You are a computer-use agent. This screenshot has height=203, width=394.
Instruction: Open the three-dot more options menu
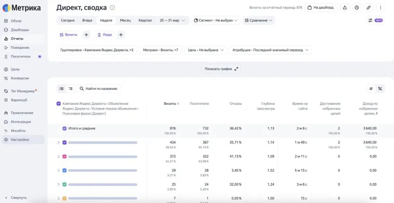pyautogui.click(x=381, y=8)
